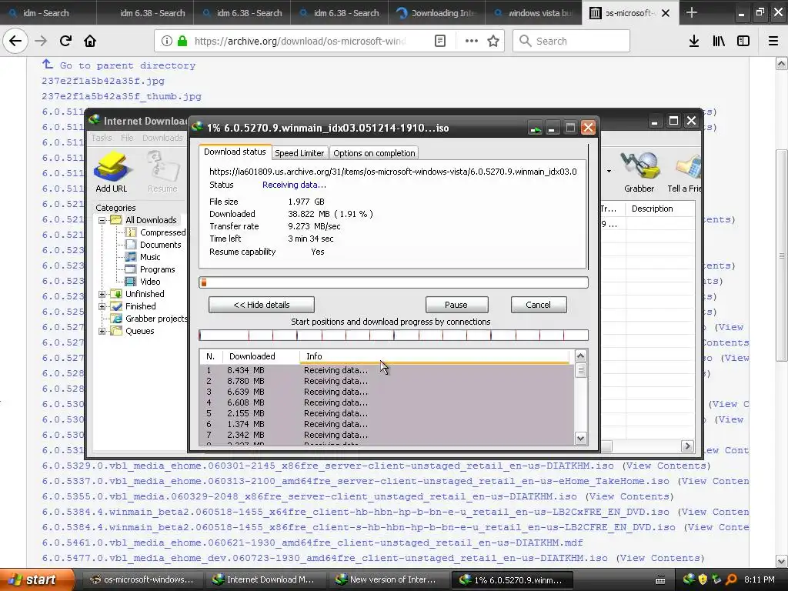Click the Add URL icon in IDM
Viewport: 788px width, 591px height.
point(112,172)
